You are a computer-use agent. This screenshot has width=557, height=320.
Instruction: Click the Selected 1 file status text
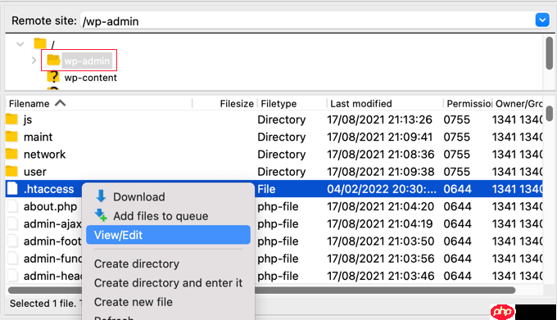click(x=43, y=304)
